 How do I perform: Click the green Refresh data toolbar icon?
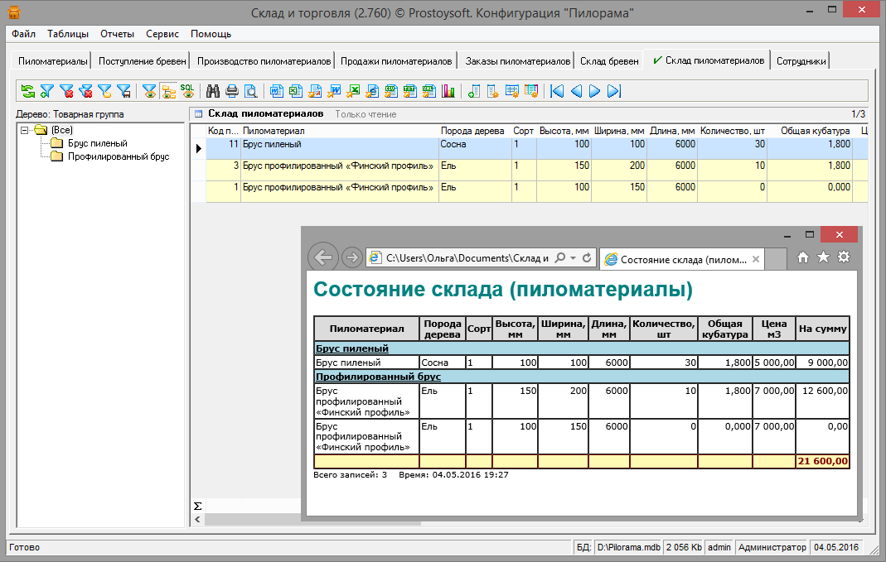[28, 91]
